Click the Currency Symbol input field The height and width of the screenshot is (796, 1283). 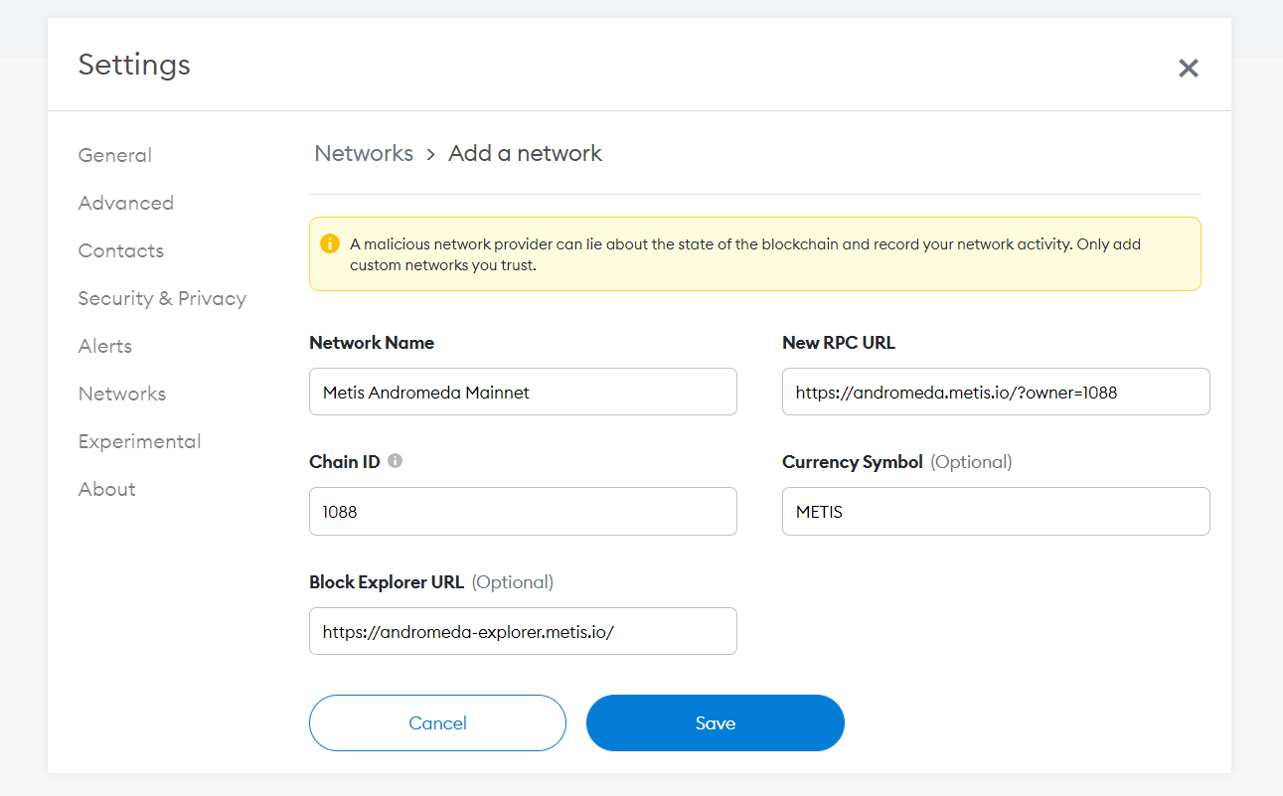[x=996, y=512]
